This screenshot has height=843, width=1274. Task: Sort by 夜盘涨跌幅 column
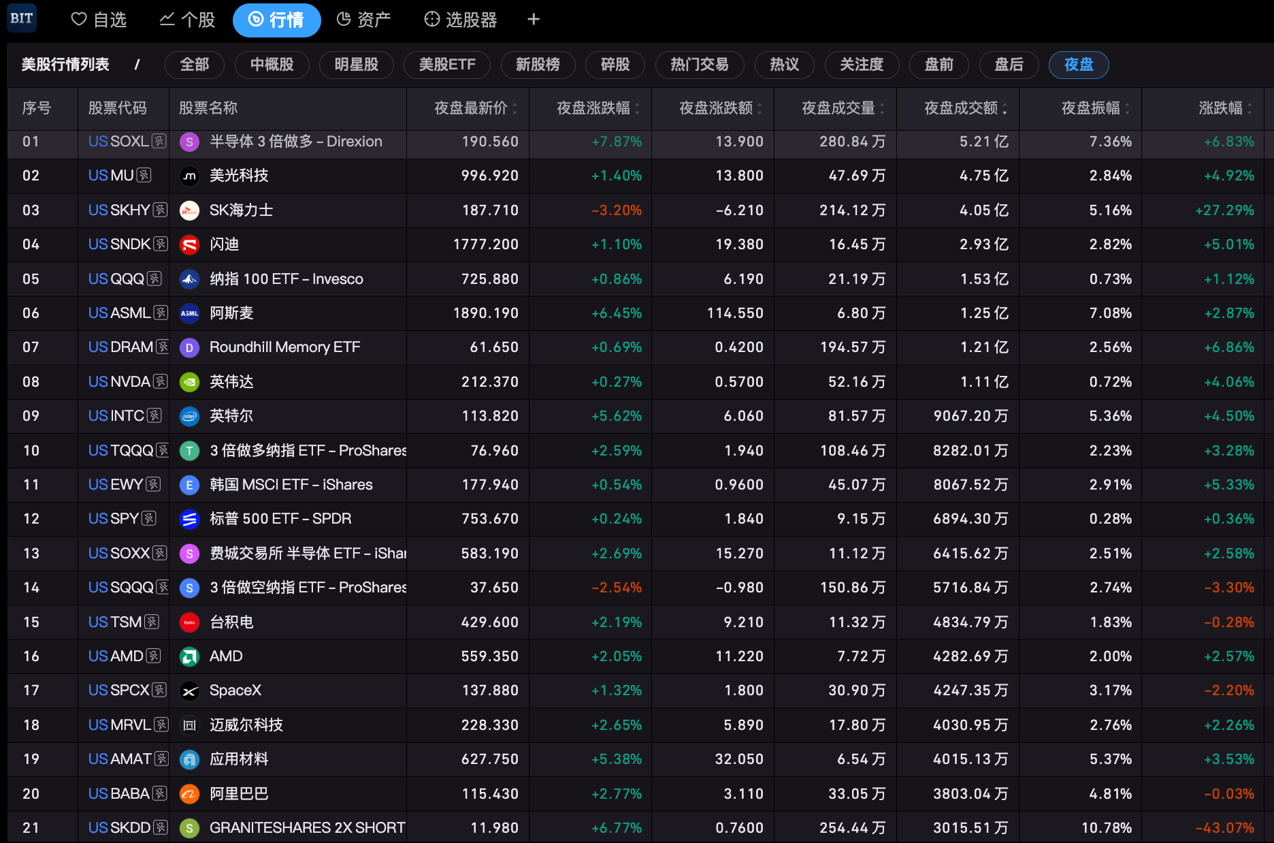(x=598, y=108)
